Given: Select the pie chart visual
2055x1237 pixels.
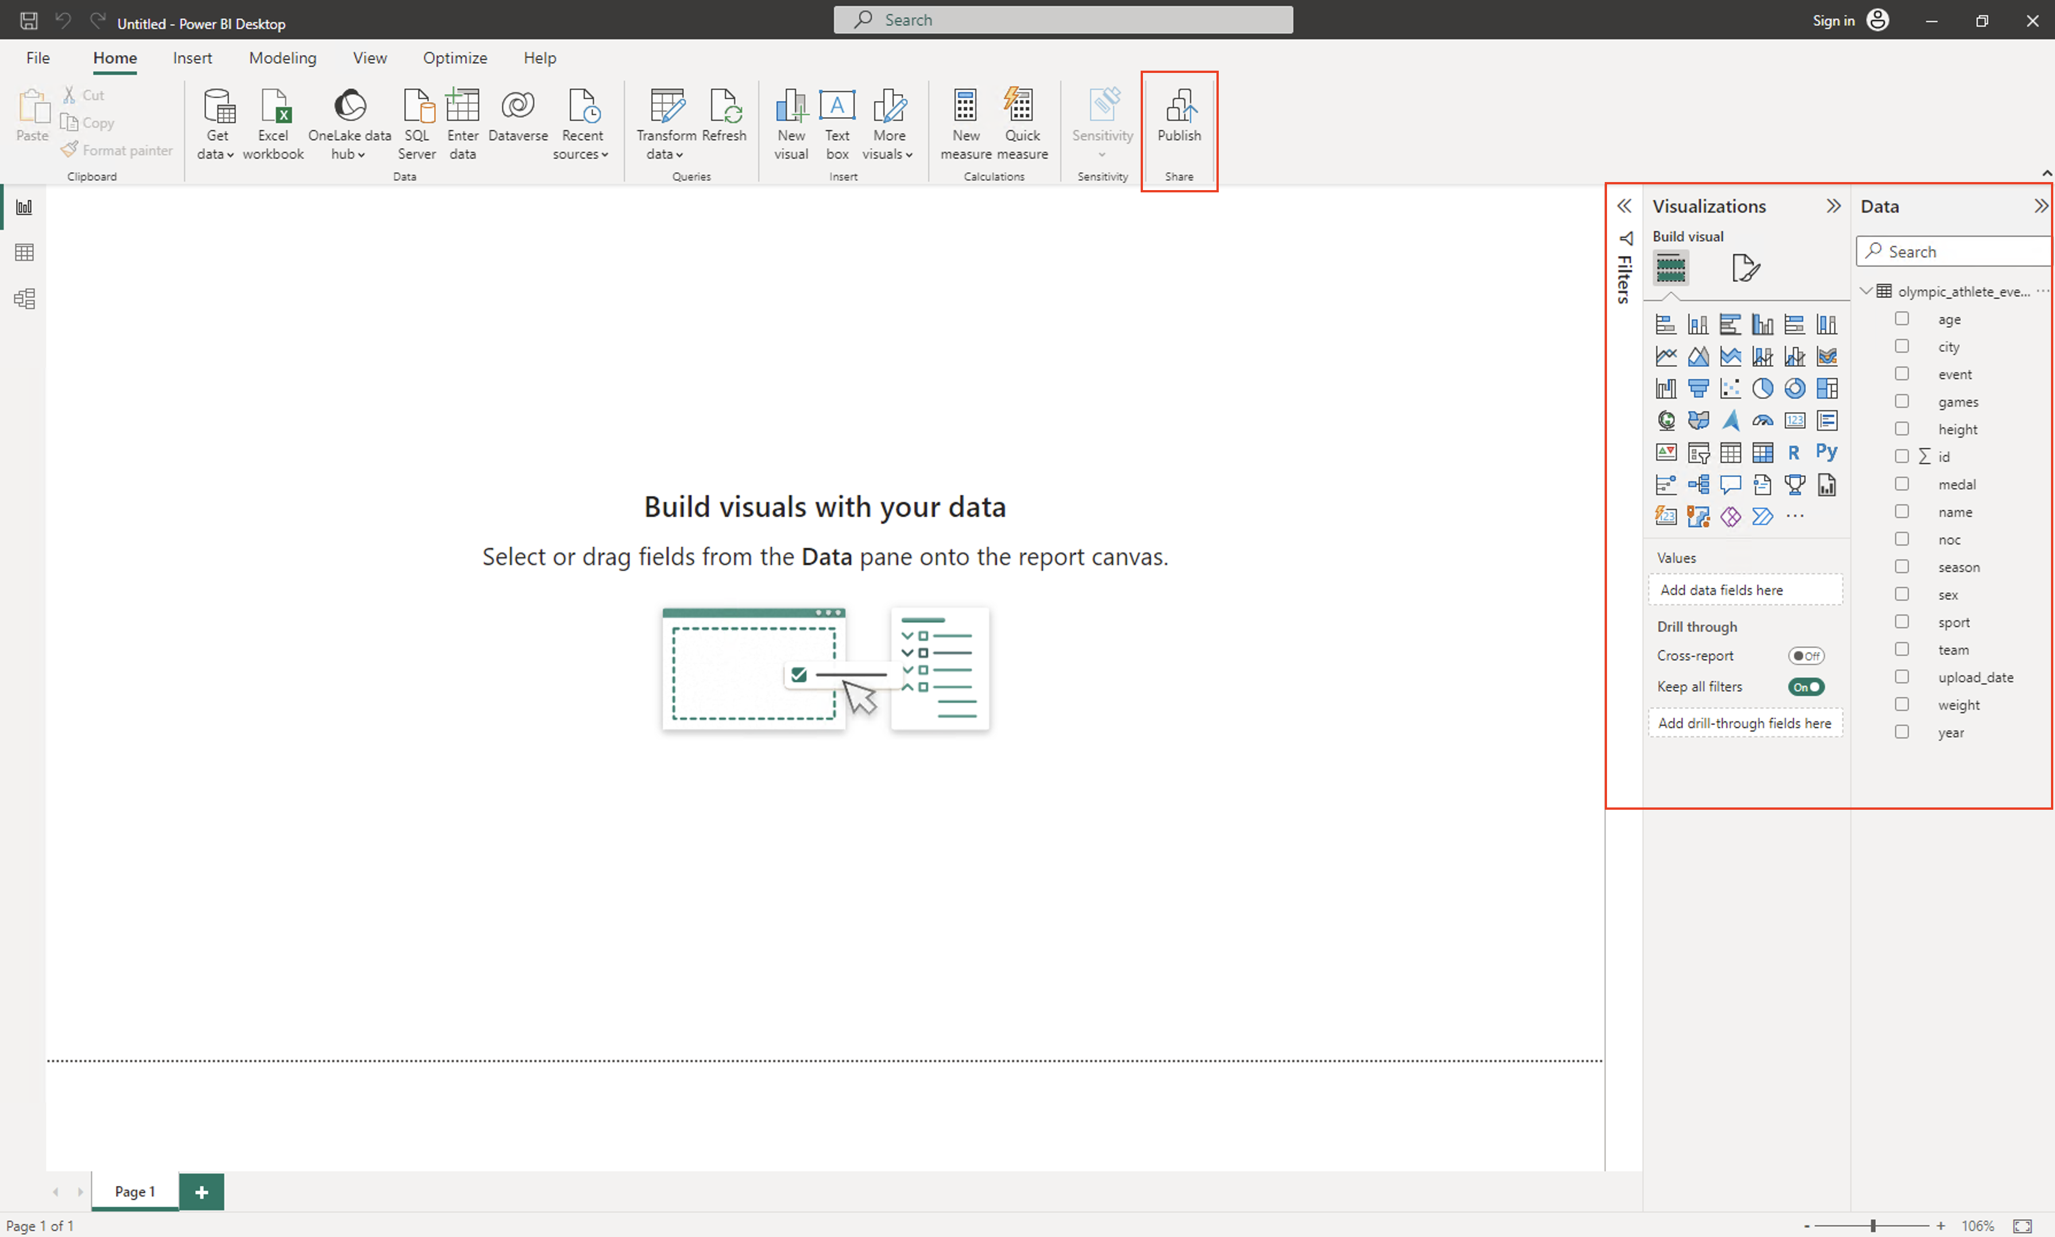Looking at the screenshot, I should coord(1763,388).
